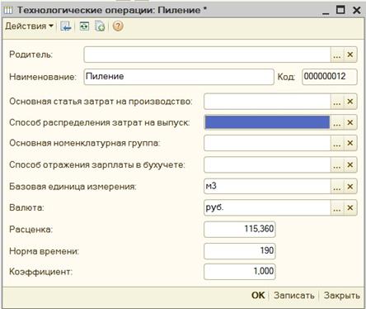
Task: Focus the Основная номенклатурная группа input
Action: 267,143
